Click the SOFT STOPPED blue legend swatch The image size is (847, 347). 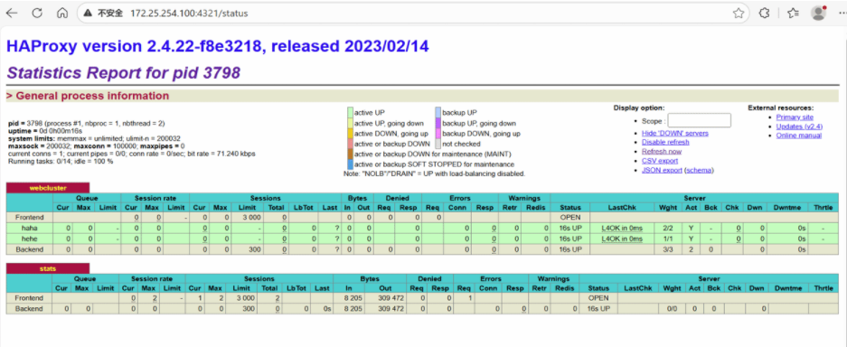[350, 164]
